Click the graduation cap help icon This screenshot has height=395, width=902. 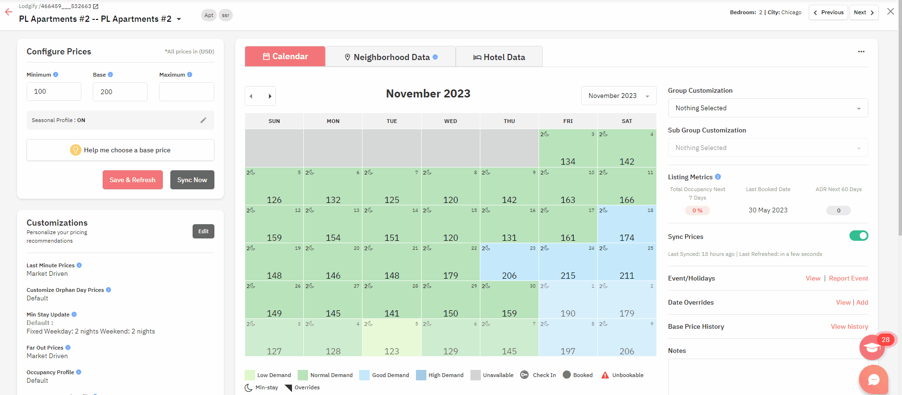872,348
